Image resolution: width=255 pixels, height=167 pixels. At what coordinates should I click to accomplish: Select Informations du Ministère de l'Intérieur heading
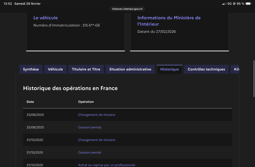tap(169, 21)
